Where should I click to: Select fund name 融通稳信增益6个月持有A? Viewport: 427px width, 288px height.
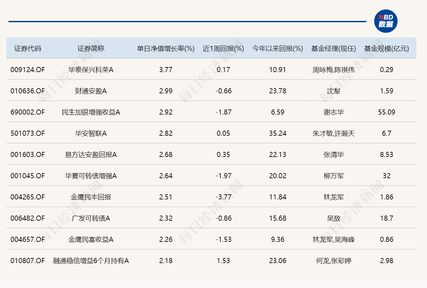coord(91,261)
